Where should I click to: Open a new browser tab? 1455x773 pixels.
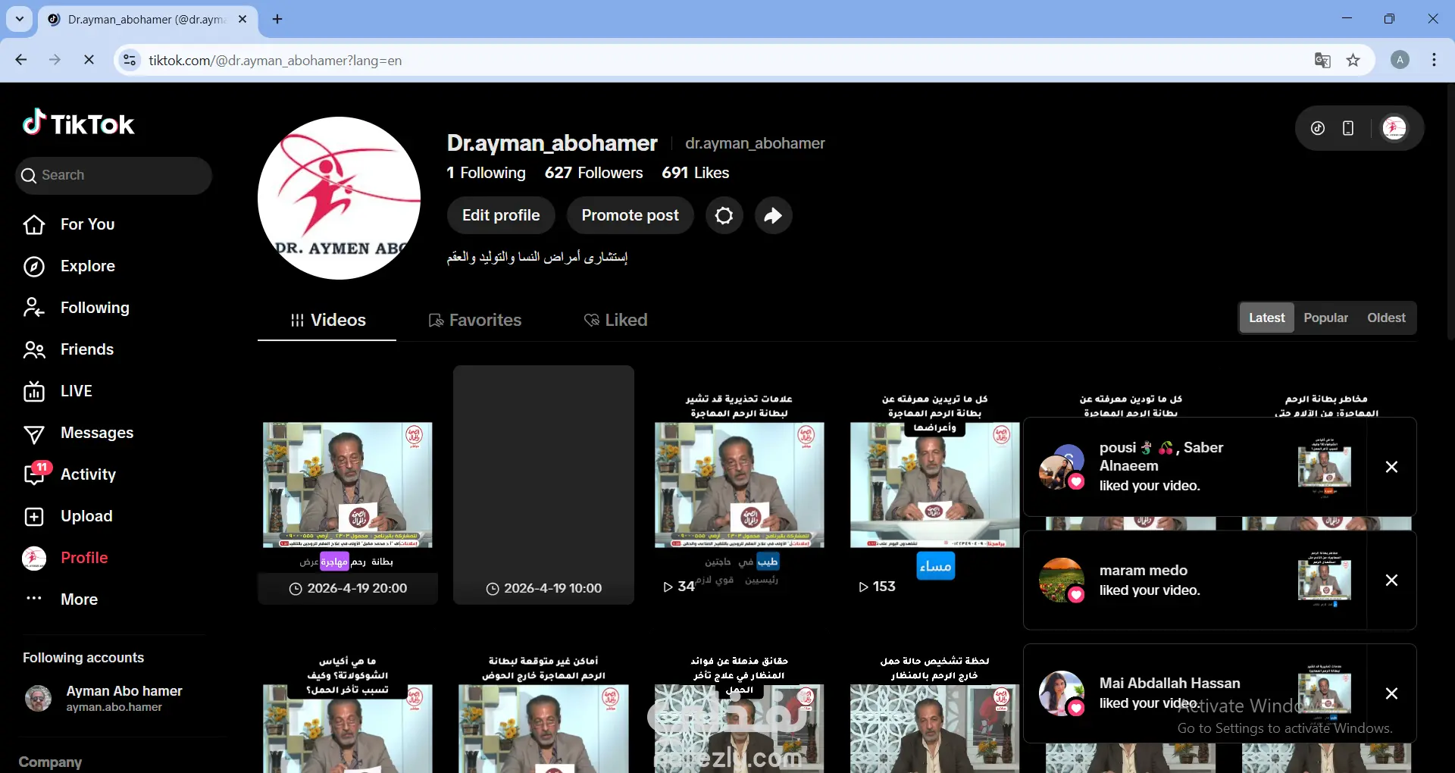[277, 19]
